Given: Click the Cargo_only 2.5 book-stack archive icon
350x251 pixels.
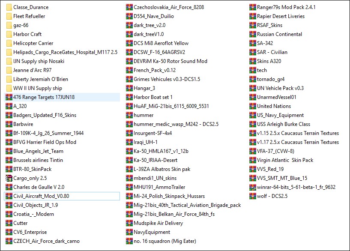Looking at the screenshot, I should 9,178.
